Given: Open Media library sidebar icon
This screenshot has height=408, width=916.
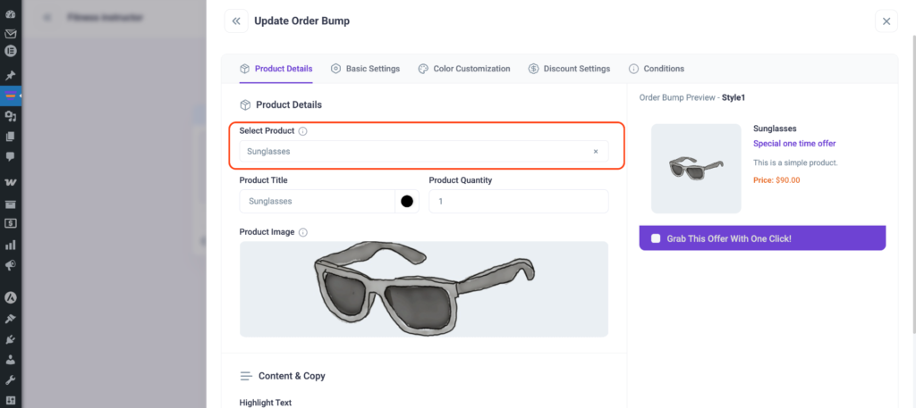Looking at the screenshot, I should (10, 117).
